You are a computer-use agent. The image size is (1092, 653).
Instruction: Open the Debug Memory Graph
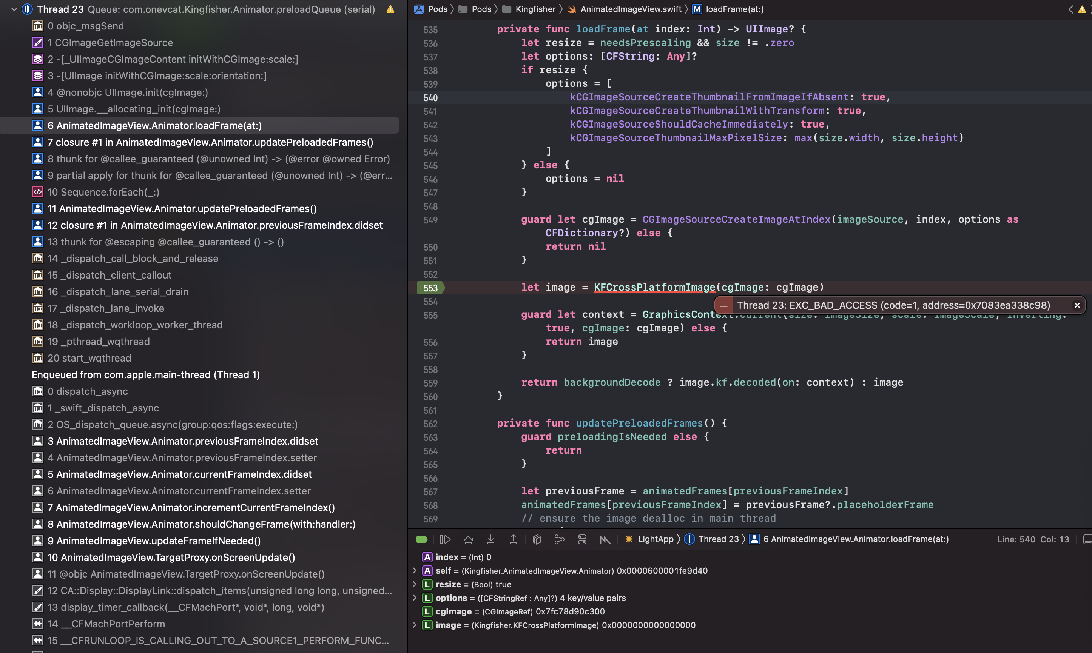click(x=560, y=539)
